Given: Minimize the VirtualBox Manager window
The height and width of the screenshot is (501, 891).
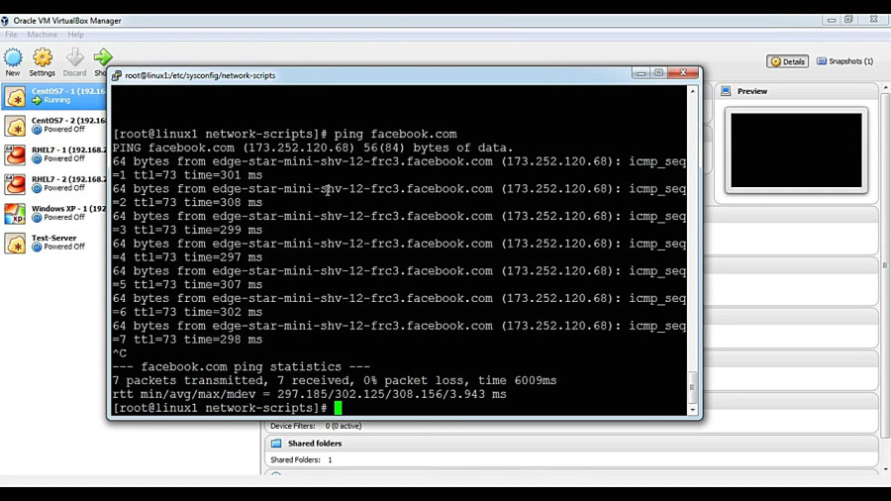Looking at the screenshot, I should (x=832, y=20).
